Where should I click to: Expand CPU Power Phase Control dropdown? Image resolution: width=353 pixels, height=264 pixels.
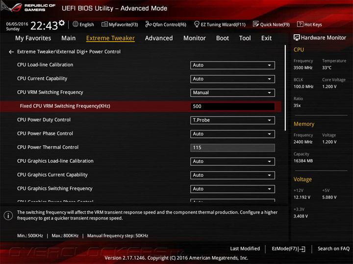click(x=232, y=134)
